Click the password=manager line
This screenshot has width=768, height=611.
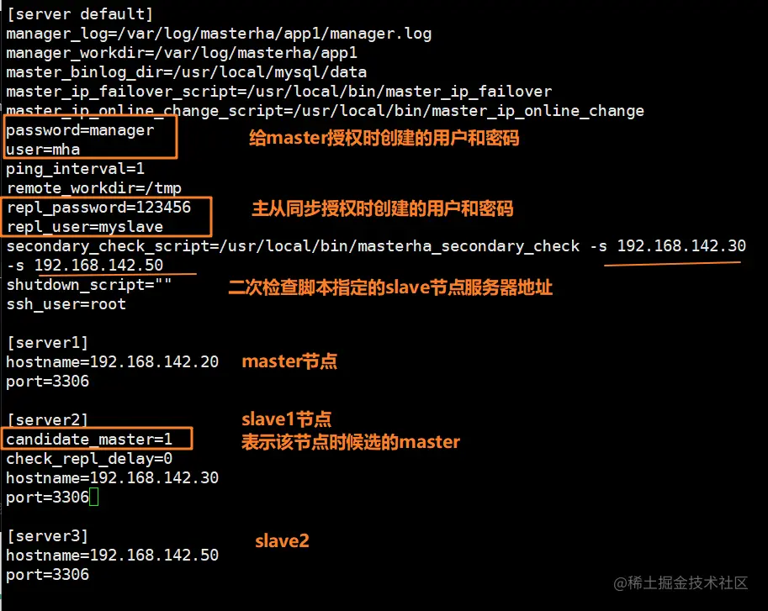coord(80,130)
